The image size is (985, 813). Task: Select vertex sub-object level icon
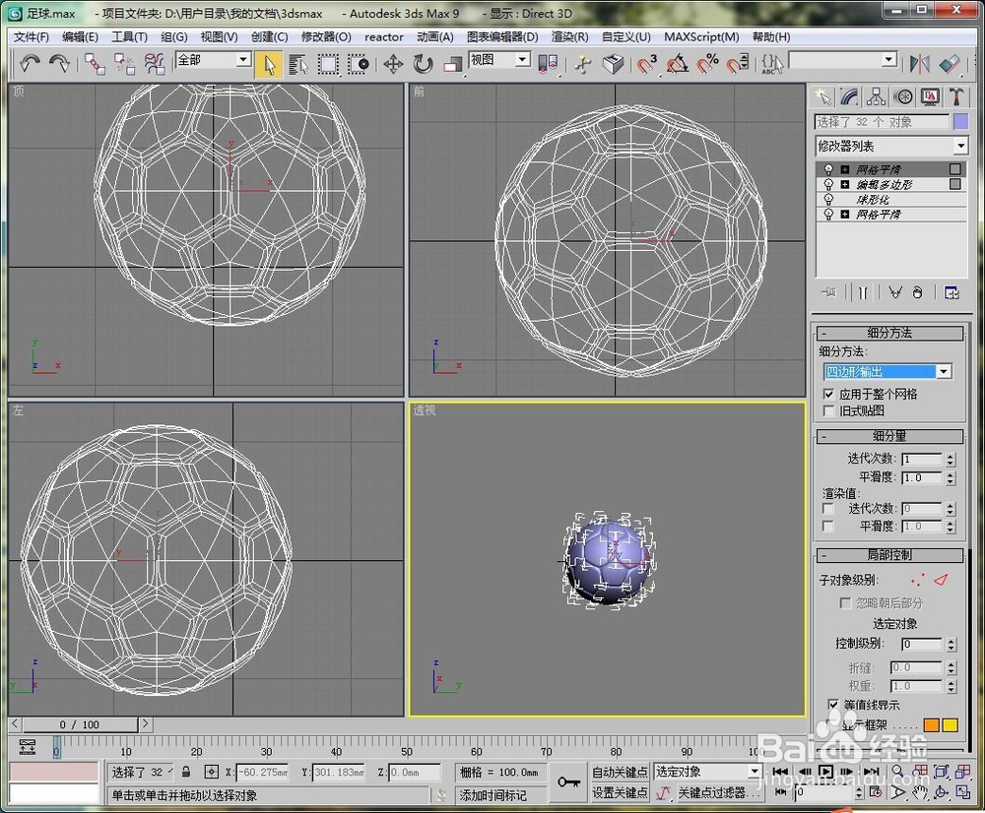click(x=918, y=580)
